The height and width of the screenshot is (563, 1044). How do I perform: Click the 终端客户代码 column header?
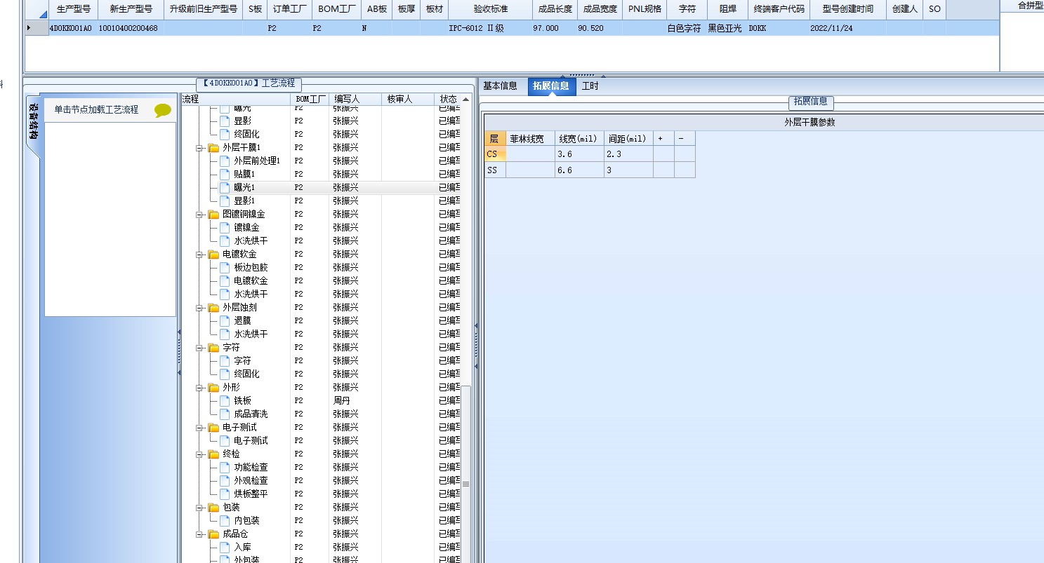point(779,10)
